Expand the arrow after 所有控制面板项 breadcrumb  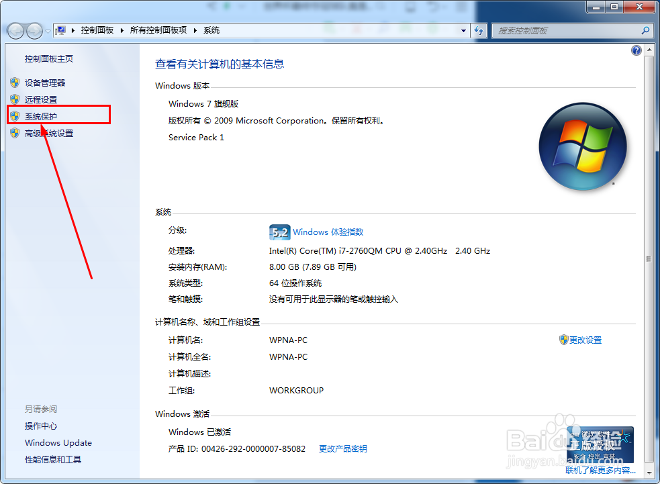(195, 30)
